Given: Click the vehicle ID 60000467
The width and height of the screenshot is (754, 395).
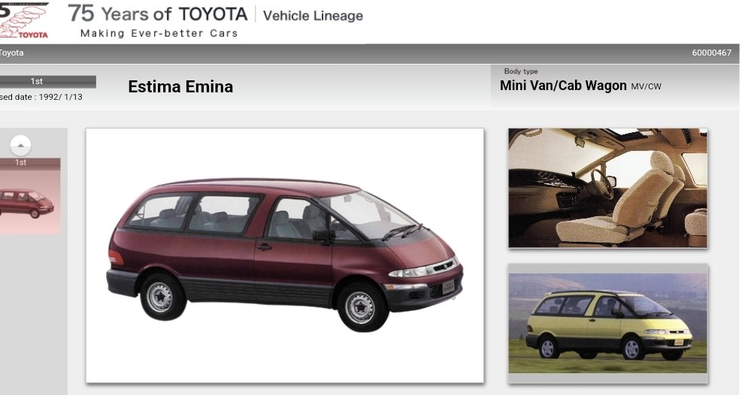Looking at the screenshot, I should [712, 53].
